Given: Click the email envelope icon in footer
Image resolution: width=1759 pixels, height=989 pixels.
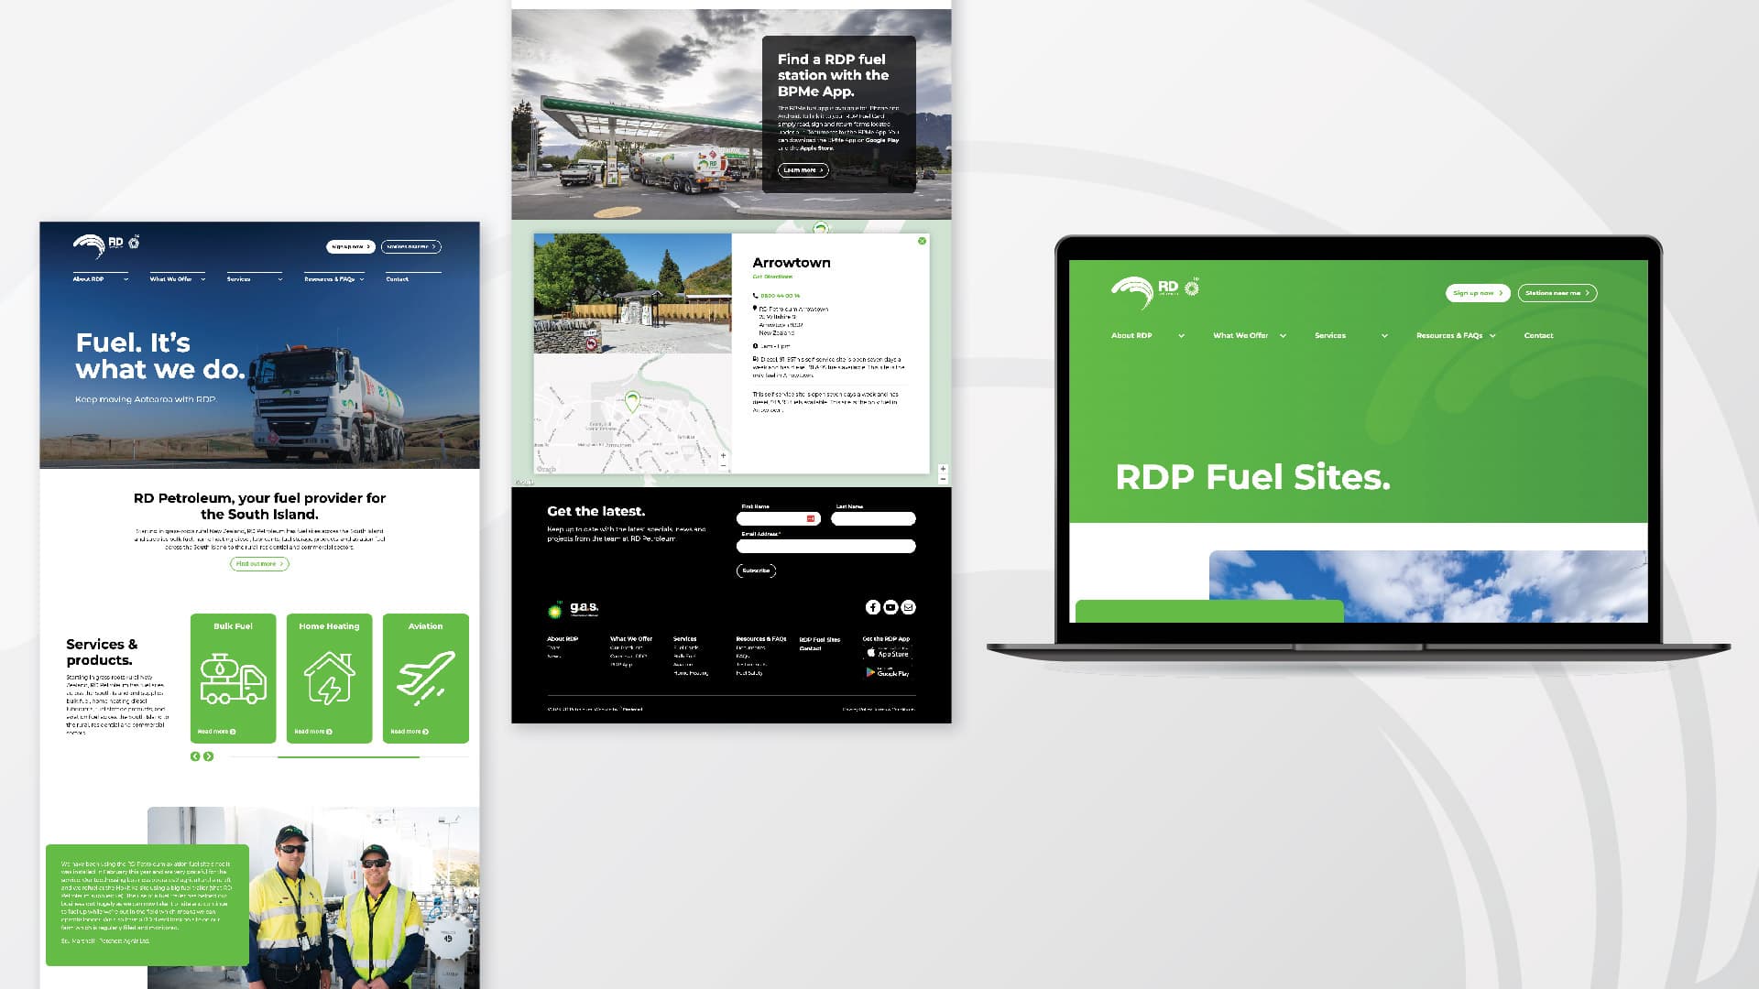Looking at the screenshot, I should (x=908, y=607).
